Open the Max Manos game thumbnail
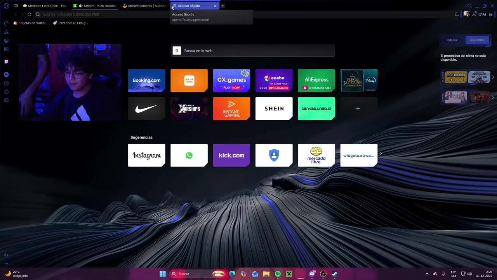 (x=455, y=77)
